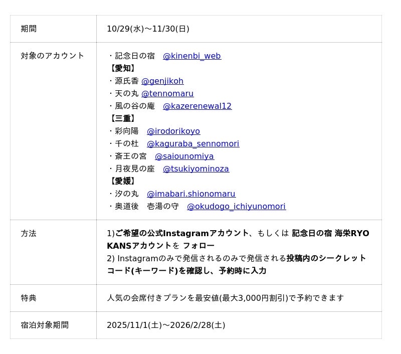Click the 方法 row header
Image resolution: width=401 pixels, height=354 pixels.
29,234
